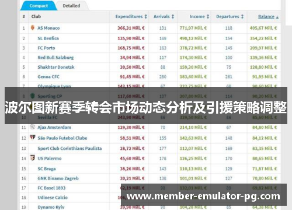This screenshot has height=211, width=292.
Task: Switch to the Detailed tab
Action: tap(71, 6)
